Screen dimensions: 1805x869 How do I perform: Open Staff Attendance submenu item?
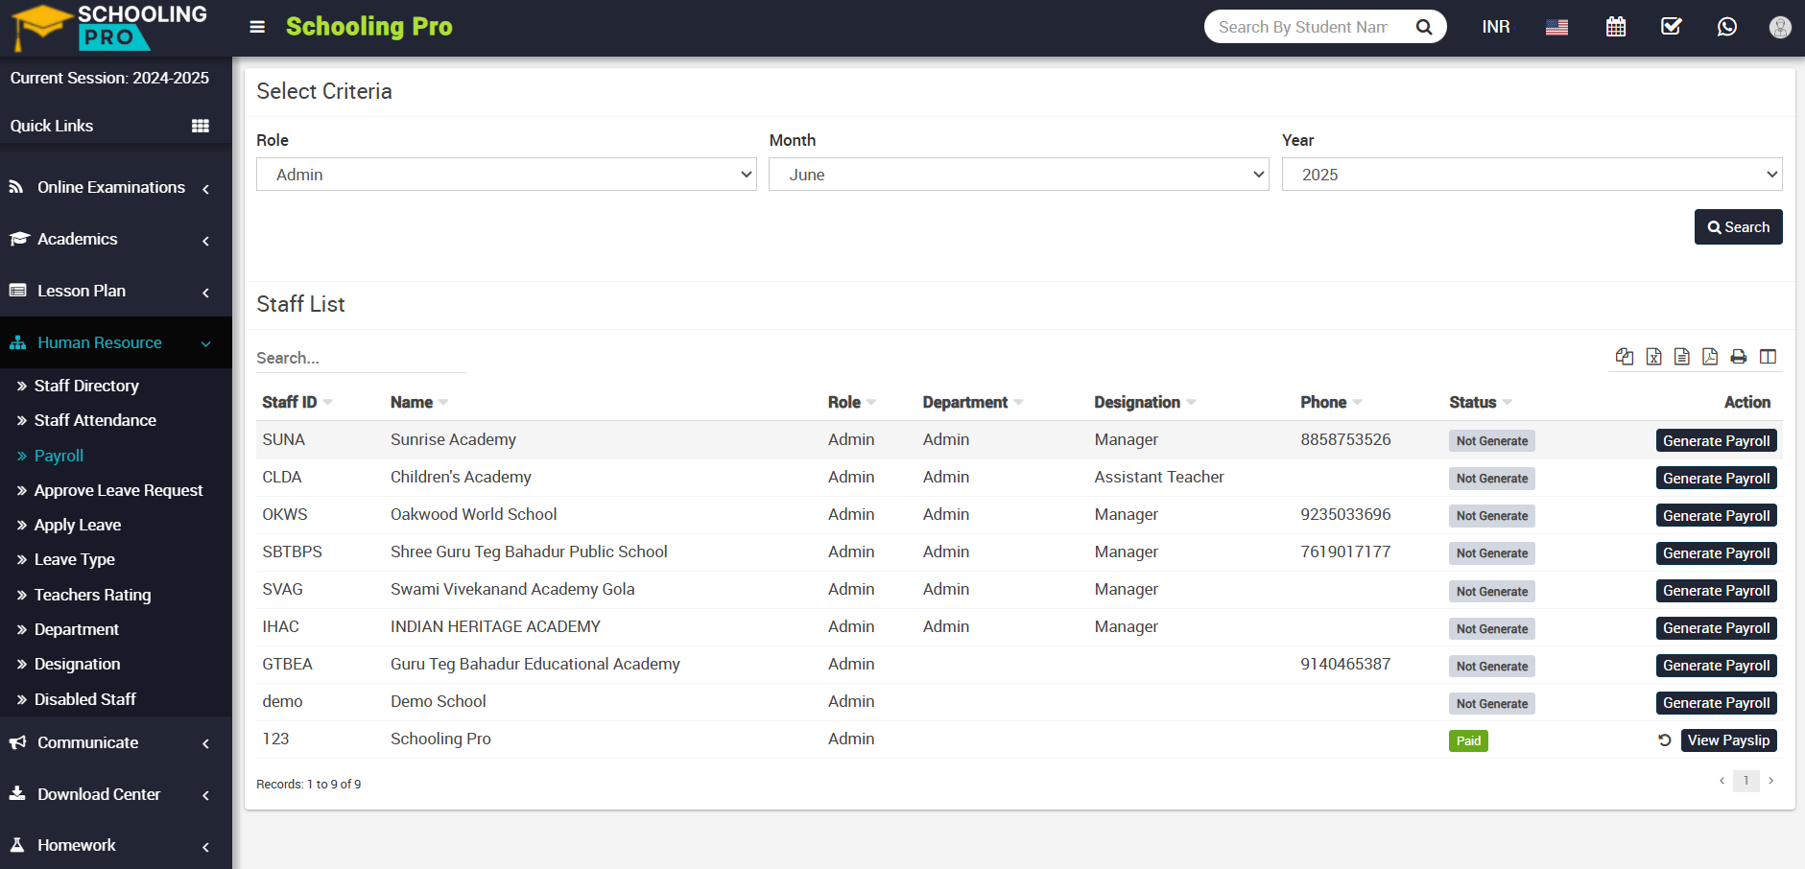[x=95, y=420]
